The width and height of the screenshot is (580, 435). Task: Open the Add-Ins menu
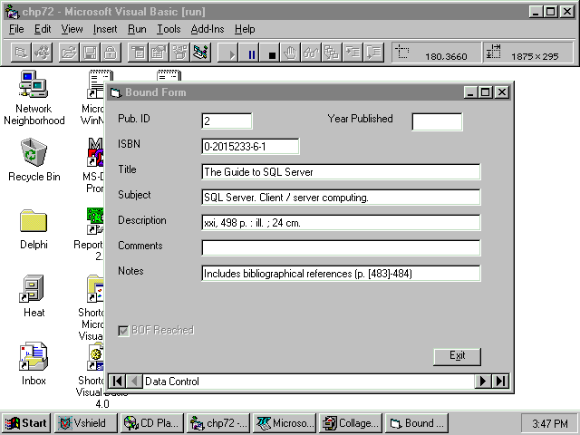[x=207, y=29]
